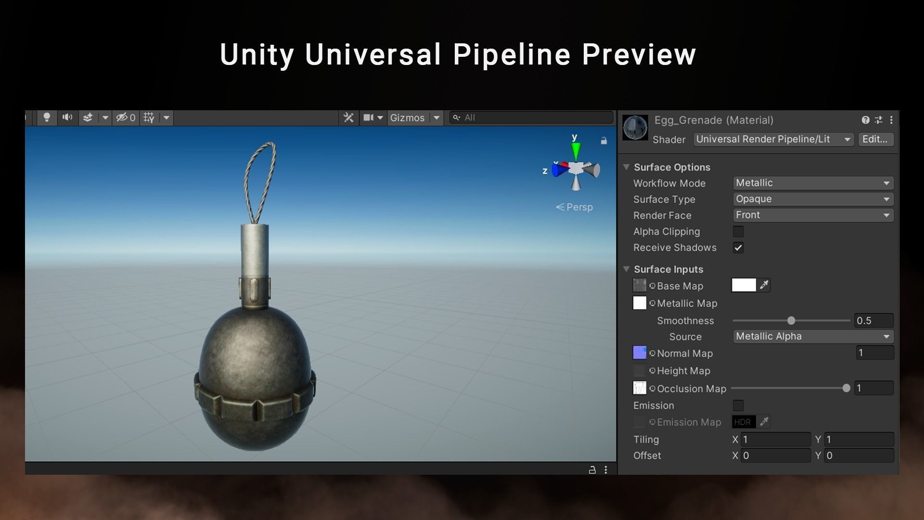Open Surface Type Opaque dropdown

tap(813, 199)
